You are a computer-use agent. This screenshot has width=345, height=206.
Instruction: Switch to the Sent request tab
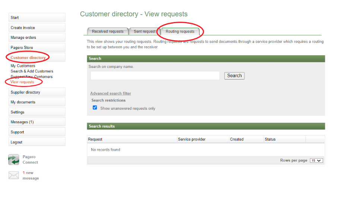pos(145,32)
